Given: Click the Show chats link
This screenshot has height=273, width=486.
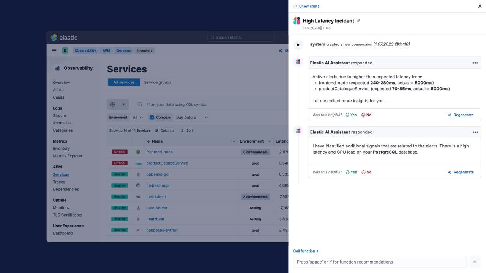Looking at the screenshot, I should (x=306, y=6).
